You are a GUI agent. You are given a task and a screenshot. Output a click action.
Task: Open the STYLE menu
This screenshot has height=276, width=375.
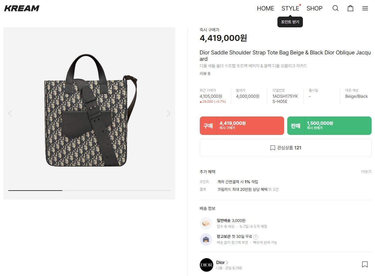tap(290, 8)
